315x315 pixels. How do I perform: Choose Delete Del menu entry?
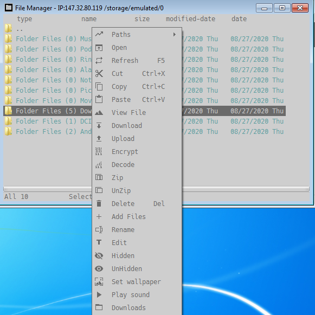click(137, 203)
